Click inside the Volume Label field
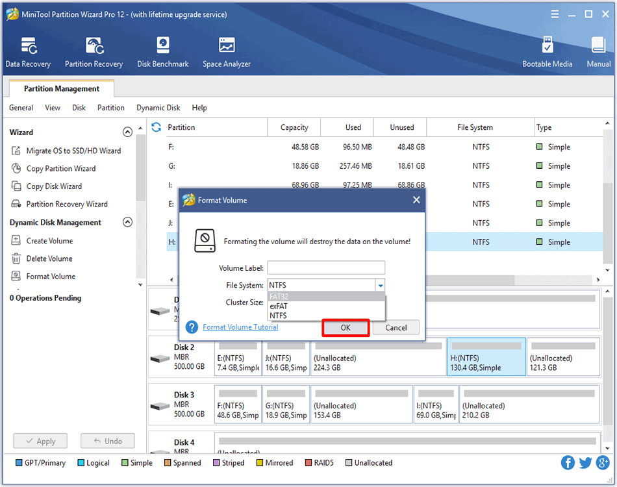The image size is (617, 487). coord(326,268)
